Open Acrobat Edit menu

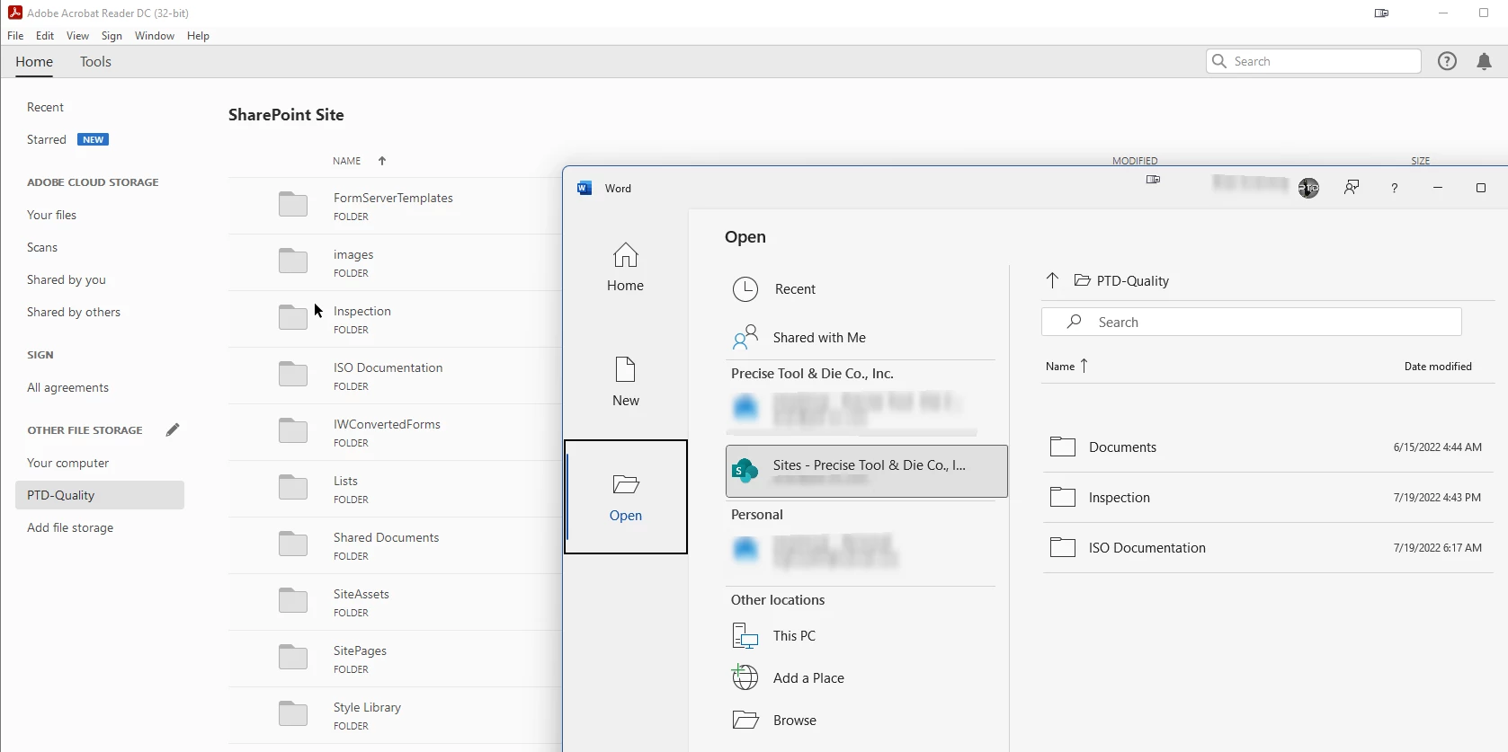point(45,36)
